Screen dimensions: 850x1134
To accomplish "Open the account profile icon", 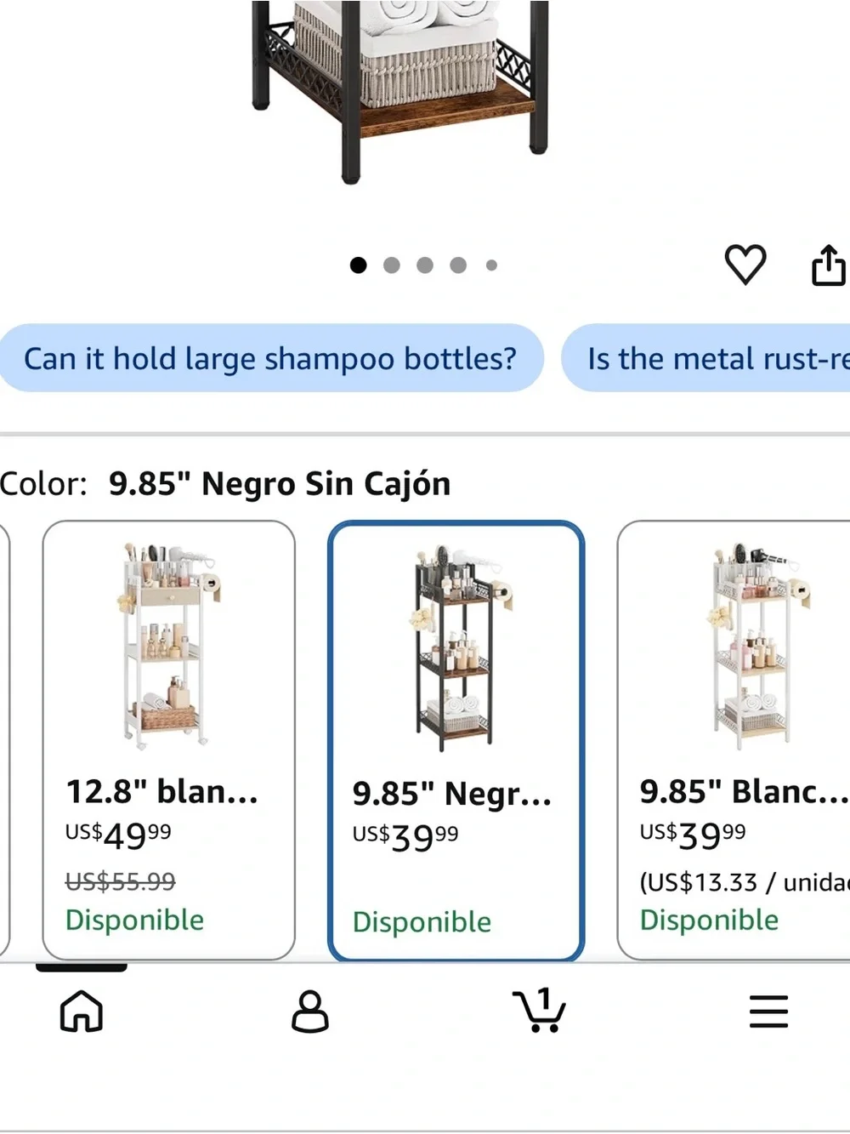I will click(310, 1011).
